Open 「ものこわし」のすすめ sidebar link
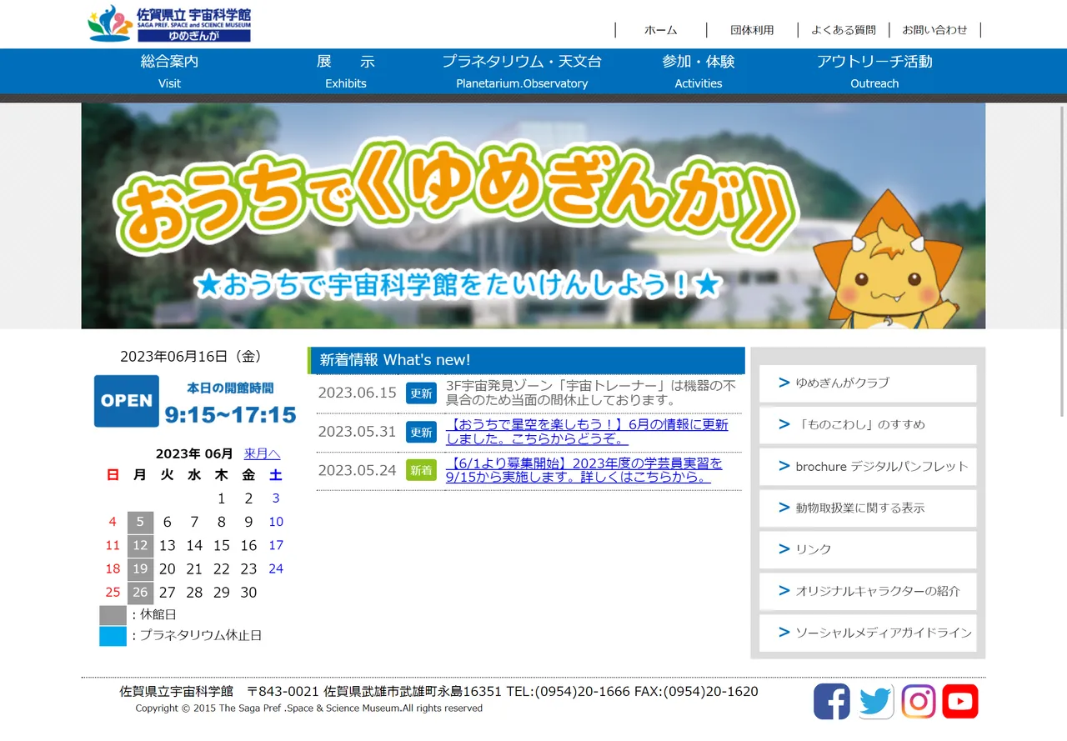 click(868, 424)
